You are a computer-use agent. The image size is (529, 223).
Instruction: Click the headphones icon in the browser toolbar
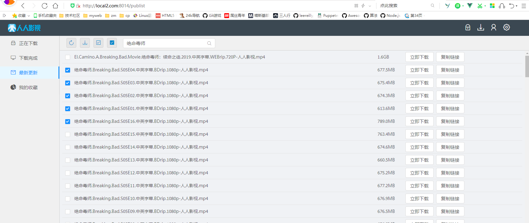pyautogui.click(x=502, y=6)
